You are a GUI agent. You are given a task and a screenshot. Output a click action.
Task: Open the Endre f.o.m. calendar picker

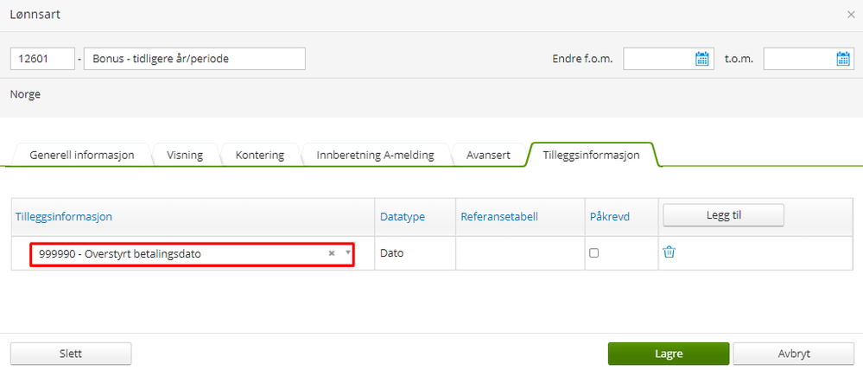(x=701, y=59)
